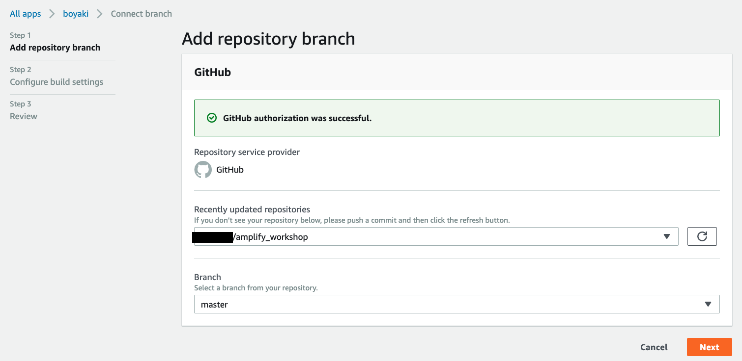
Task: Open the recently updated repositories dropdown
Action: pyautogui.click(x=436, y=236)
